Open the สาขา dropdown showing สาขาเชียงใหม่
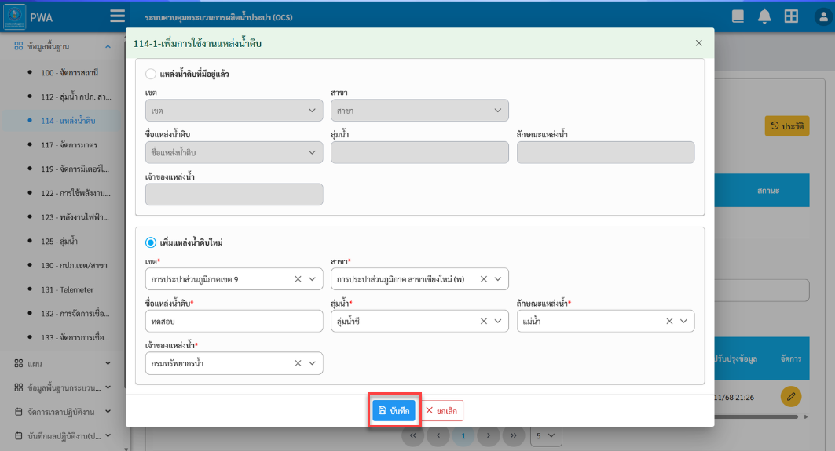The image size is (835, 451). [x=498, y=279]
